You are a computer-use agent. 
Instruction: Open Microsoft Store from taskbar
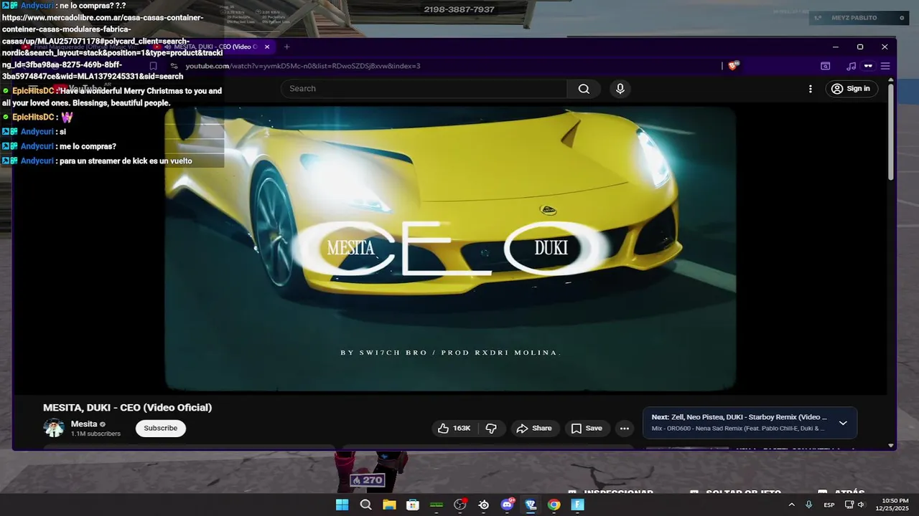point(413,505)
